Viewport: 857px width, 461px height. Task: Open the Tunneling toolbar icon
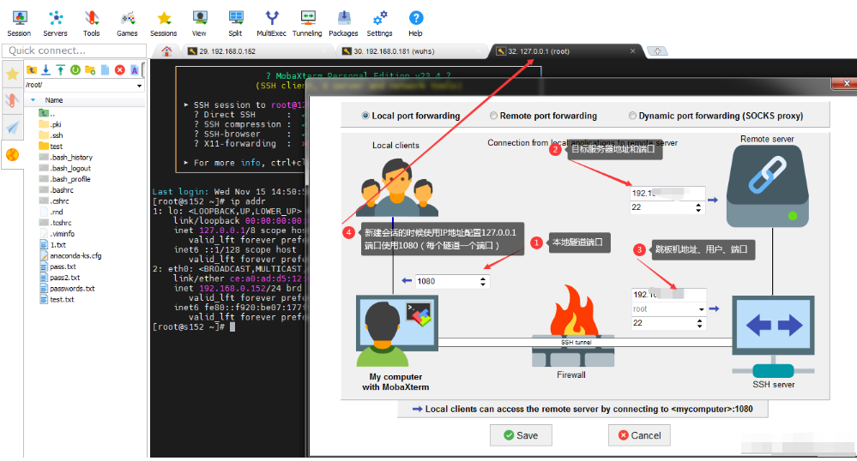307,23
